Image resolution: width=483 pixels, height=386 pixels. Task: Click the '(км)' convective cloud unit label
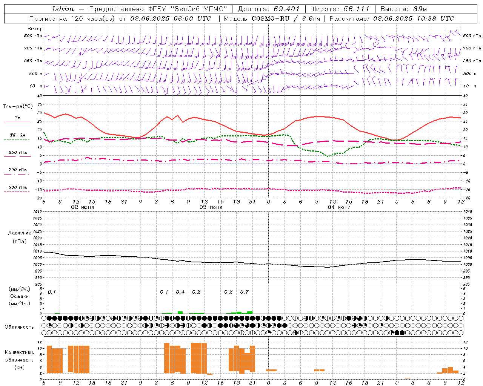[x=20, y=367]
